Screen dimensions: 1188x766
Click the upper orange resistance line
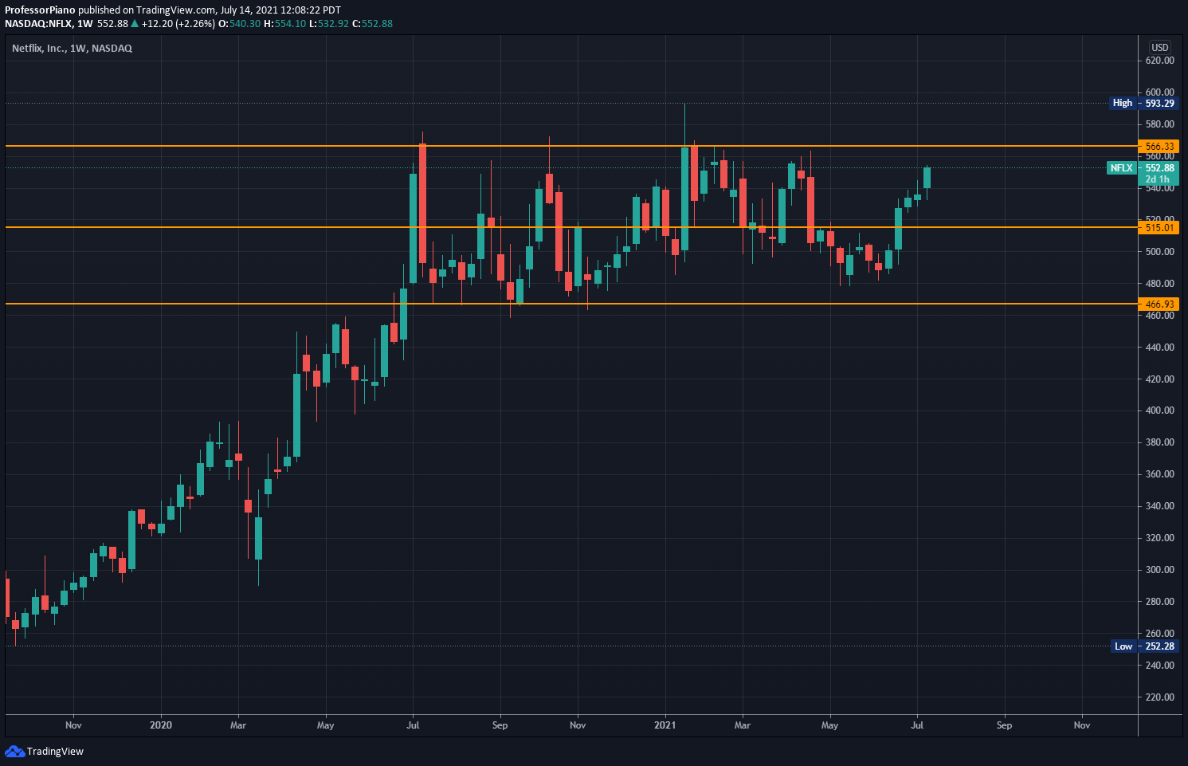click(x=571, y=146)
